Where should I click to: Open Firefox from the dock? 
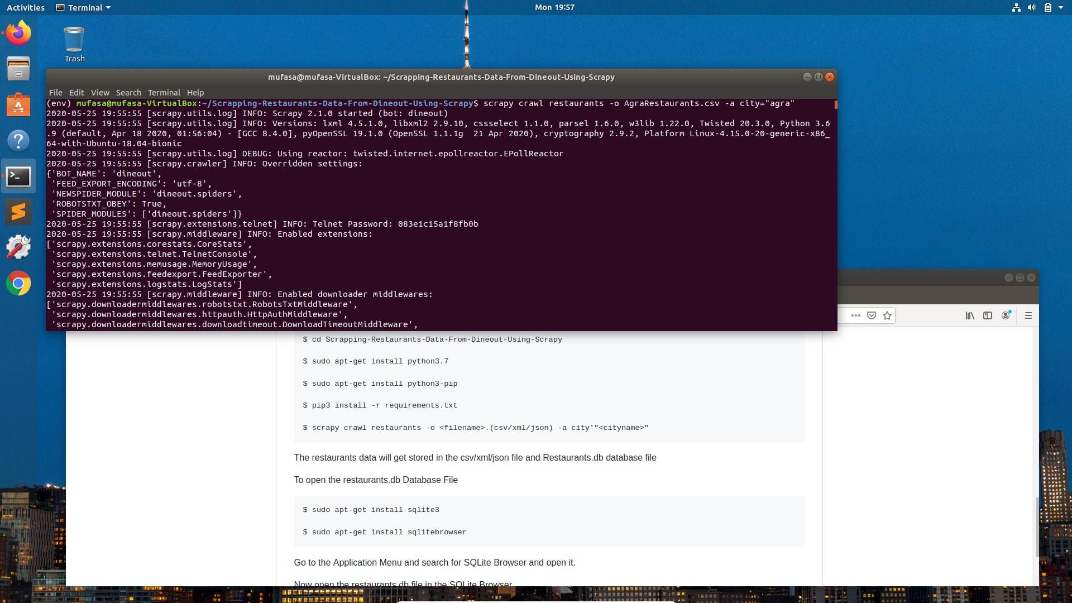[x=18, y=33]
